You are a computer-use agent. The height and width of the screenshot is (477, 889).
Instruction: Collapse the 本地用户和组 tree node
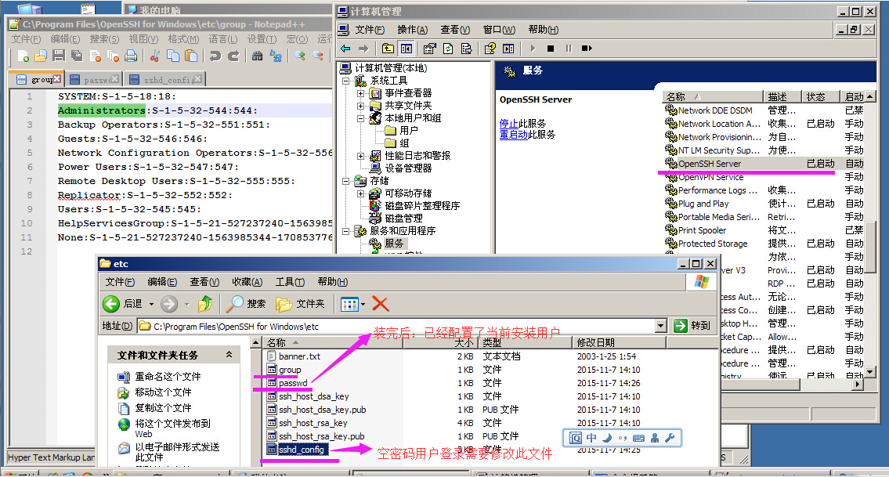[x=360, y=118]
